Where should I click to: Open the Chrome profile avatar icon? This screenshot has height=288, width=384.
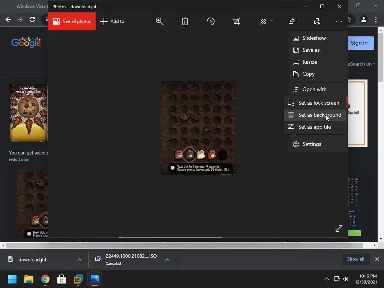pos(364,19)
